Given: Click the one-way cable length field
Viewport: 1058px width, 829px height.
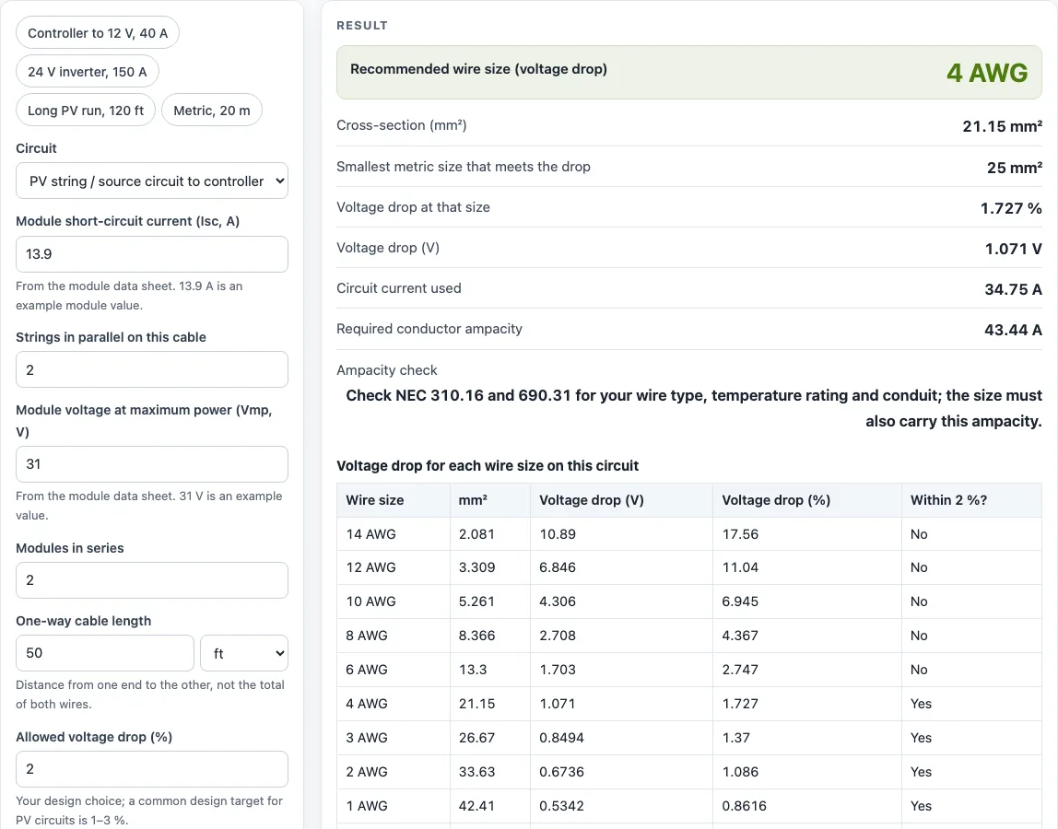Looking at the screenshot, I should coord(105,653).
